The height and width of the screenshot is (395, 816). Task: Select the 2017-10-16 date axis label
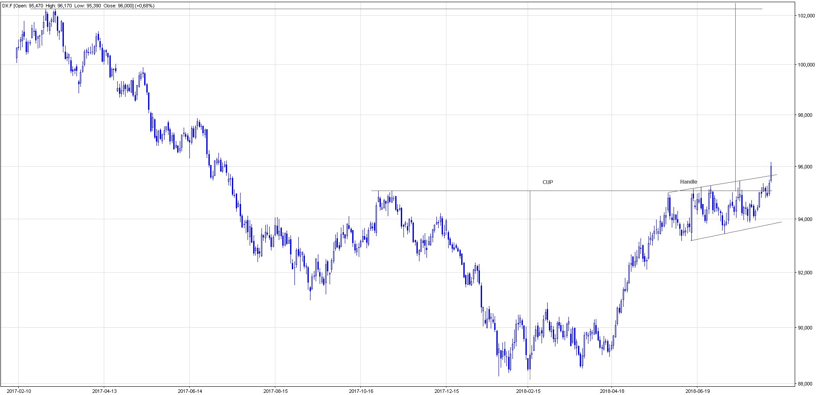tap(361, 391)
